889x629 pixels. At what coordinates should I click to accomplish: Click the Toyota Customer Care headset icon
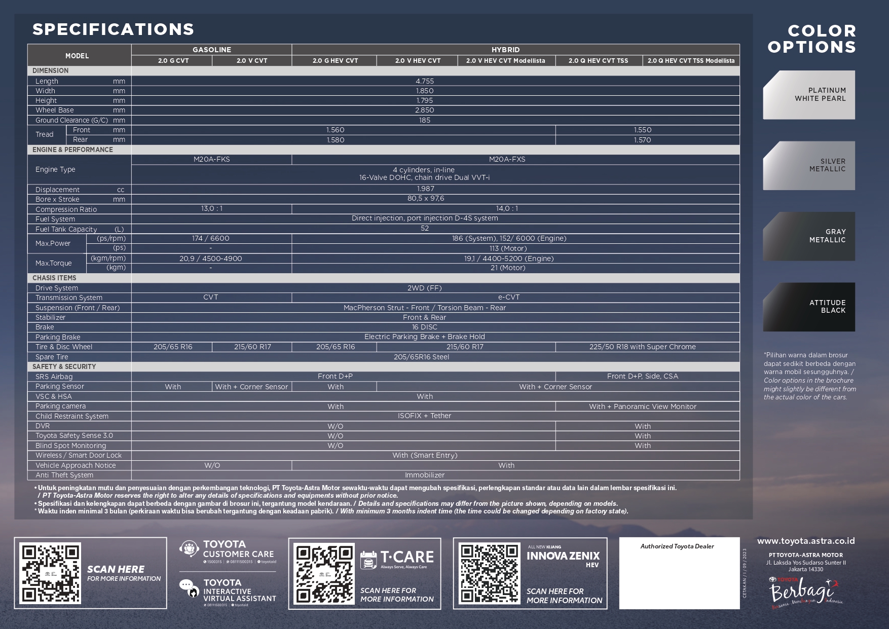tap(189, 549)
